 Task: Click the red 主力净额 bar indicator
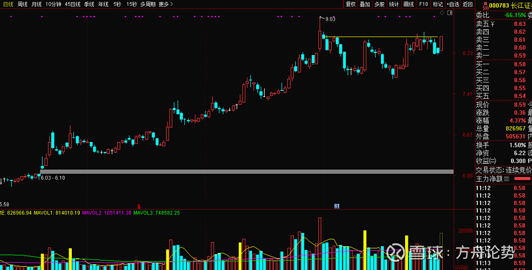click(522, 178)
